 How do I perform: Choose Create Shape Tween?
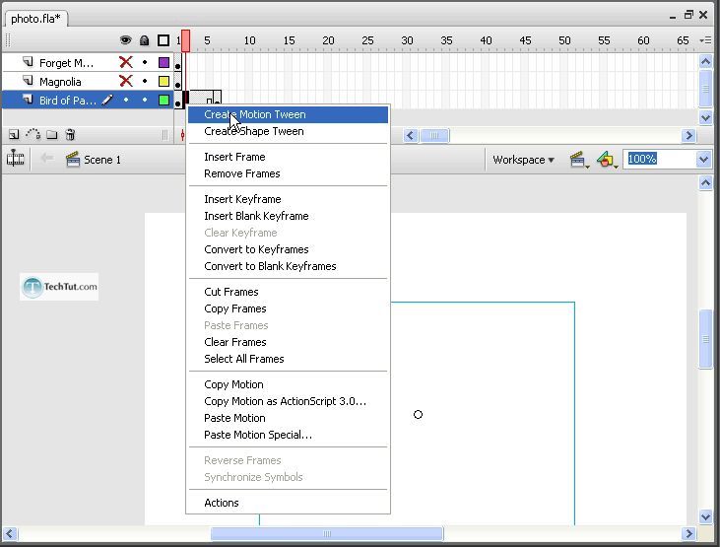(288, 131)
